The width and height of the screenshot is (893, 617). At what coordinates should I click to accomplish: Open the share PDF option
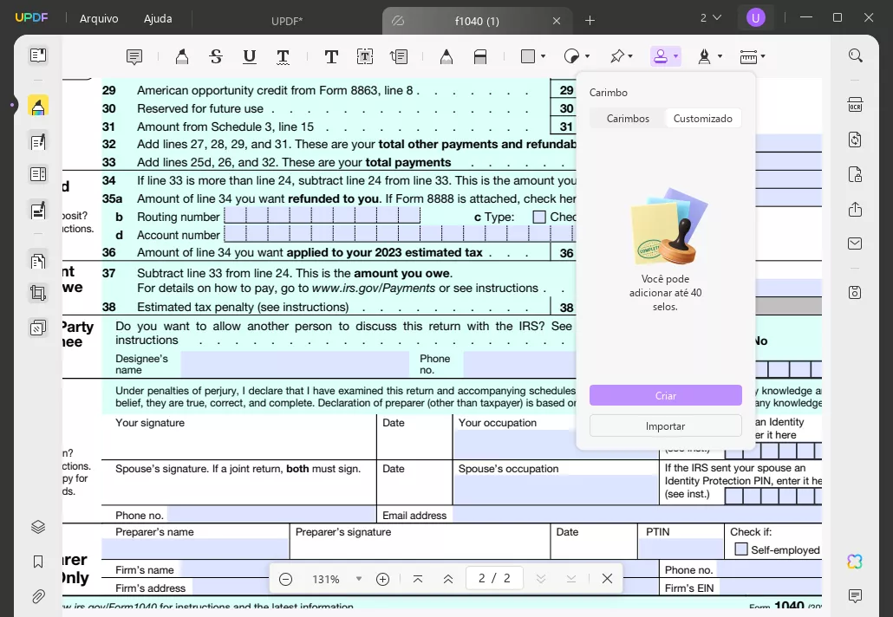click(856, 209)
